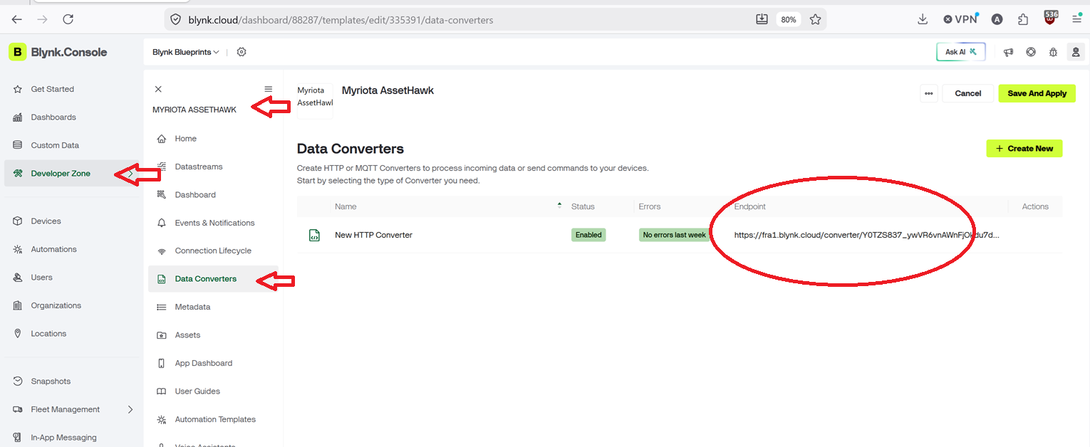Open the browser downloads icon

[923, 19]
